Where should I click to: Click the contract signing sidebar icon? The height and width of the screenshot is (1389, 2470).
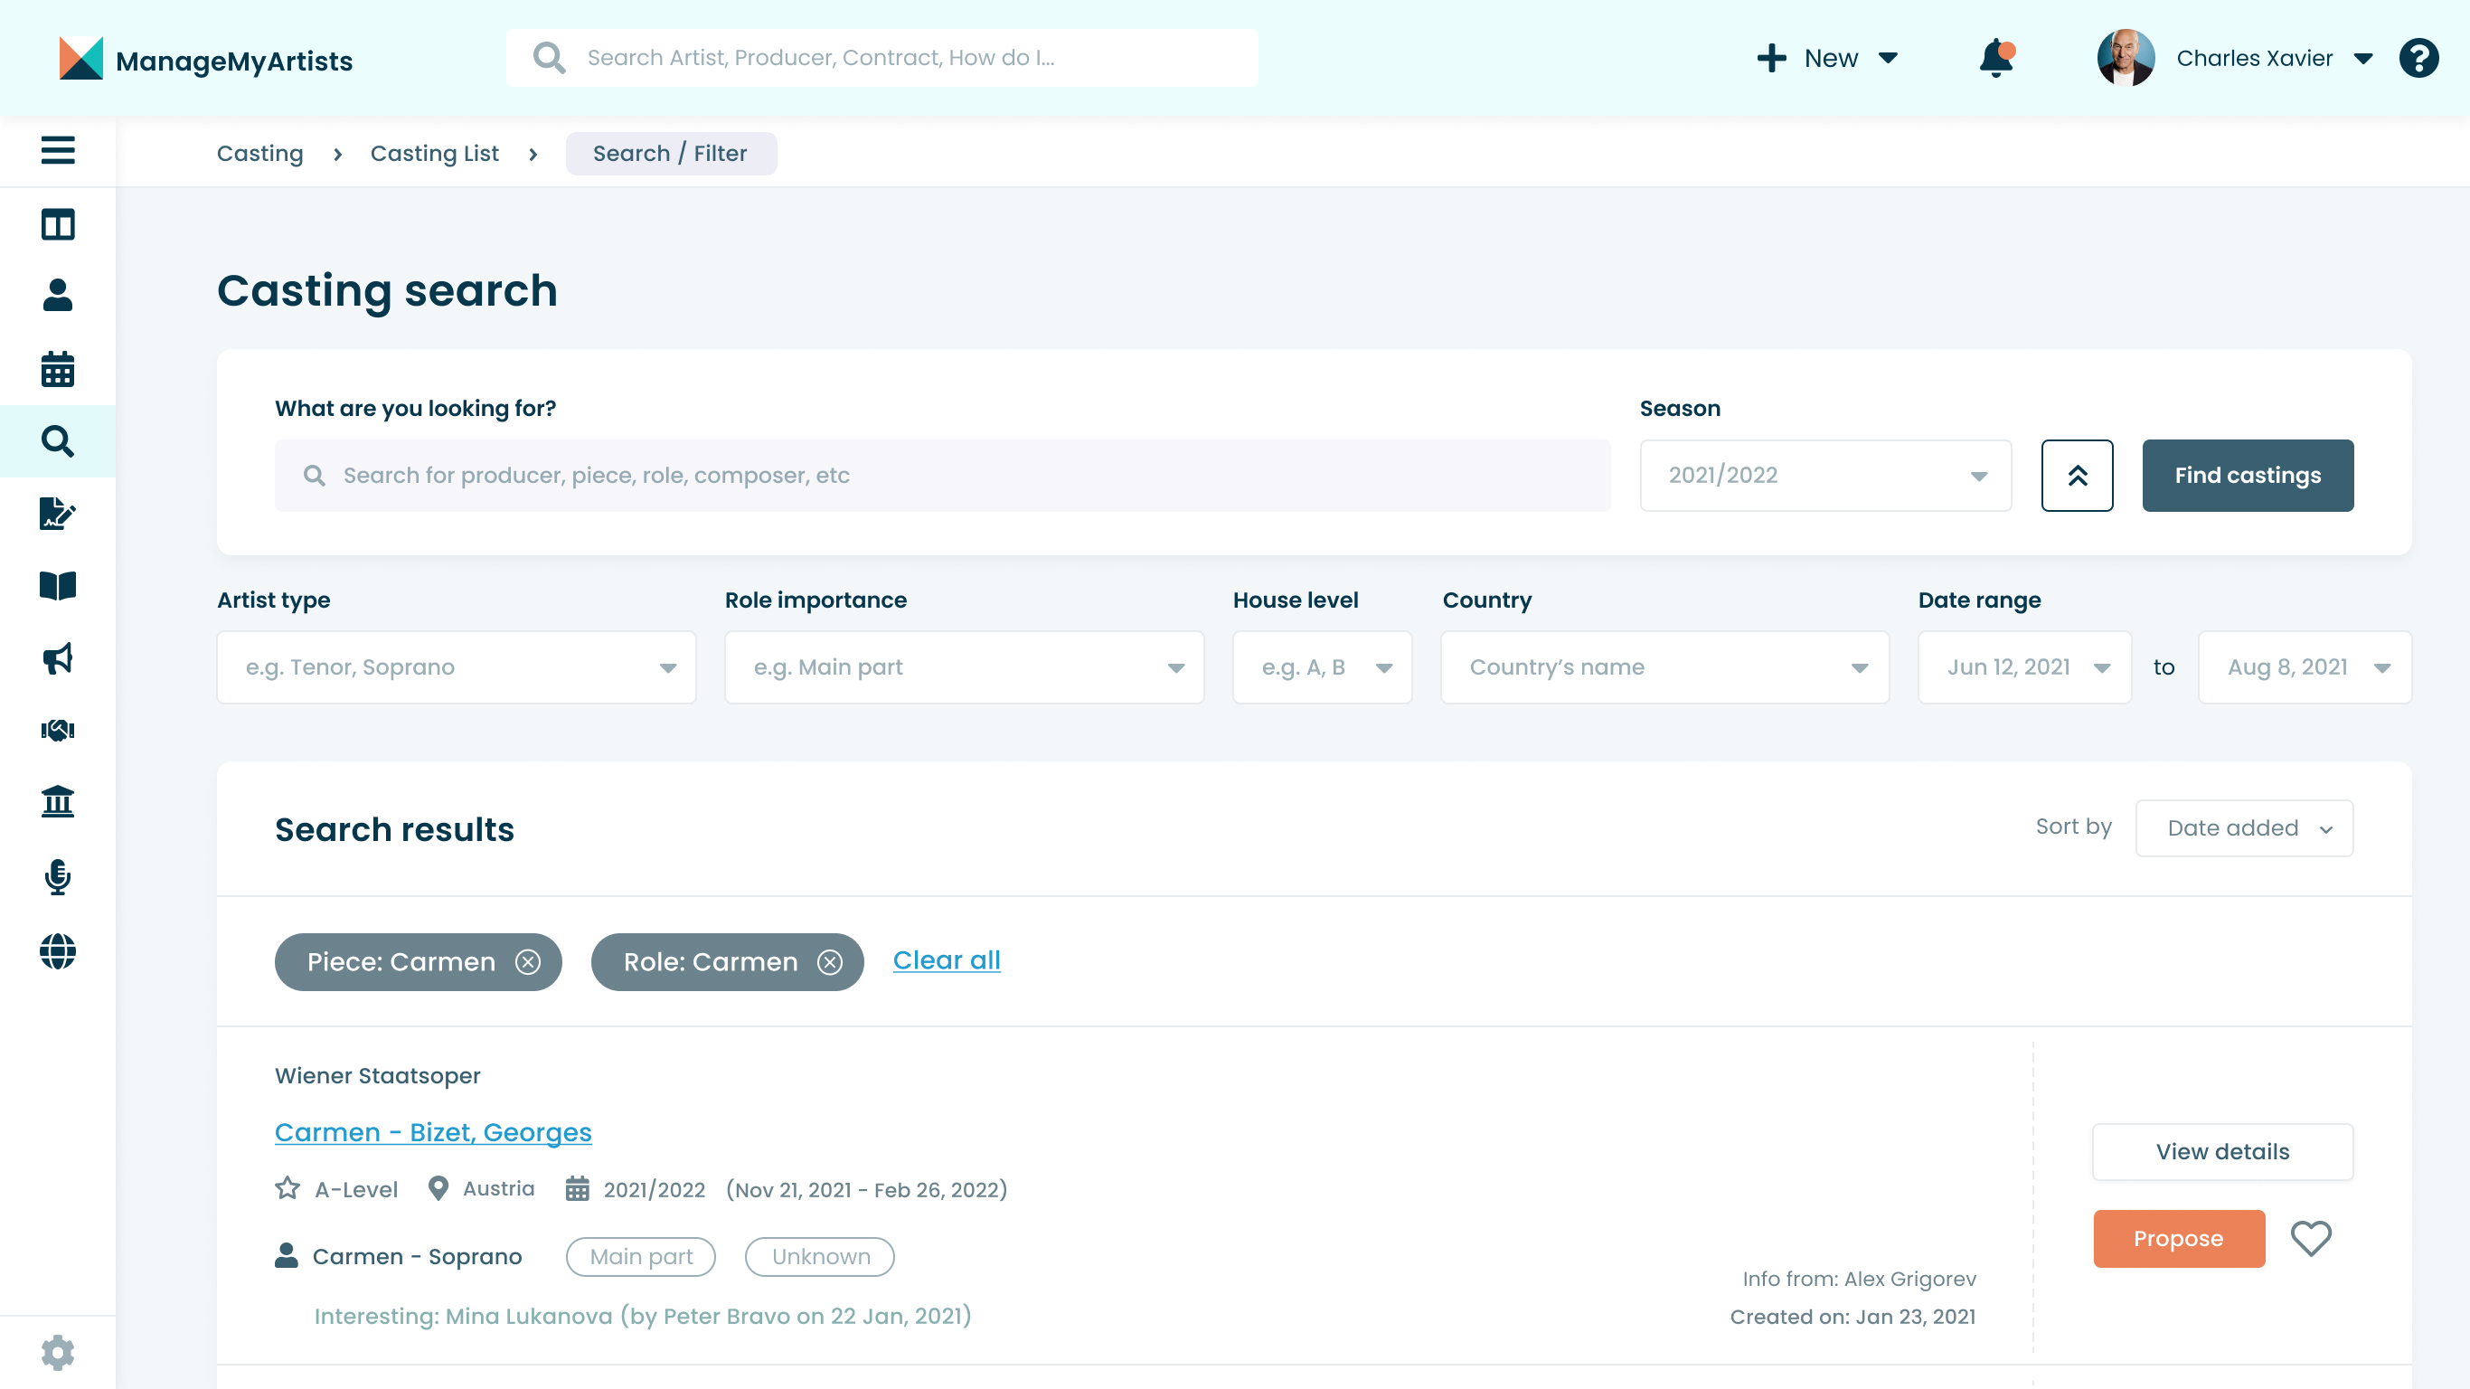tap(58, 514)
